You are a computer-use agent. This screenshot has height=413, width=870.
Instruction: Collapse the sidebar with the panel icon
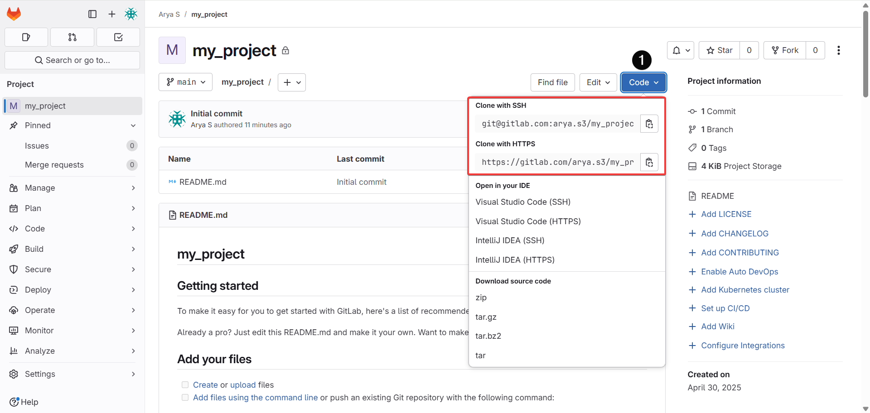(92, 14)
